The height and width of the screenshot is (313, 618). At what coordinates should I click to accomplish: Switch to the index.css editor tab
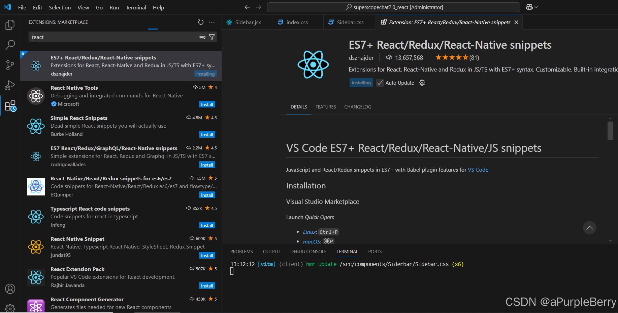click(x=298, y=22)
